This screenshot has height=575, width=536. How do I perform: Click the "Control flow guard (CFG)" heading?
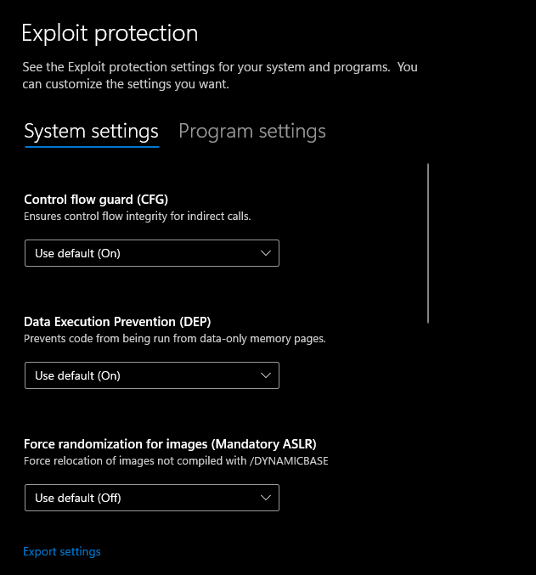pyautogui.click(x=96, y=200)
